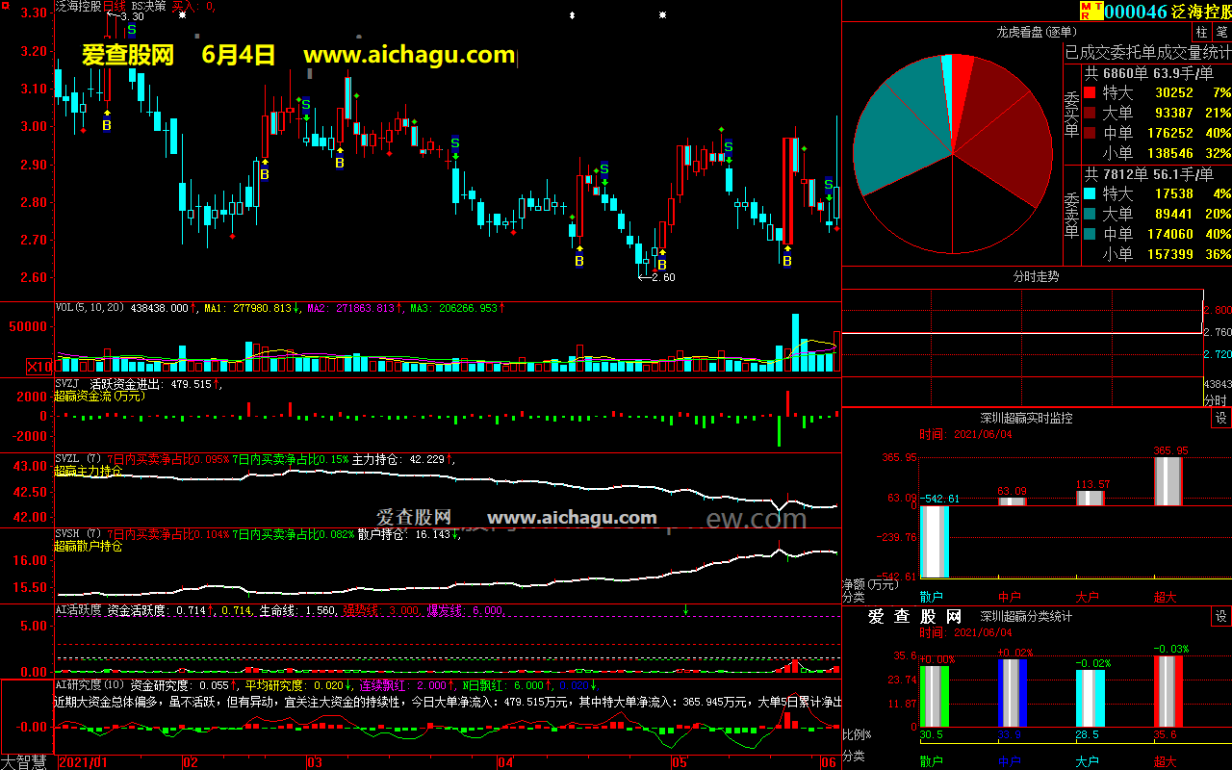Viewport: 1232px width, 770px height.
Task: Click the AI活跃度 indicator label
Action: 79,610
